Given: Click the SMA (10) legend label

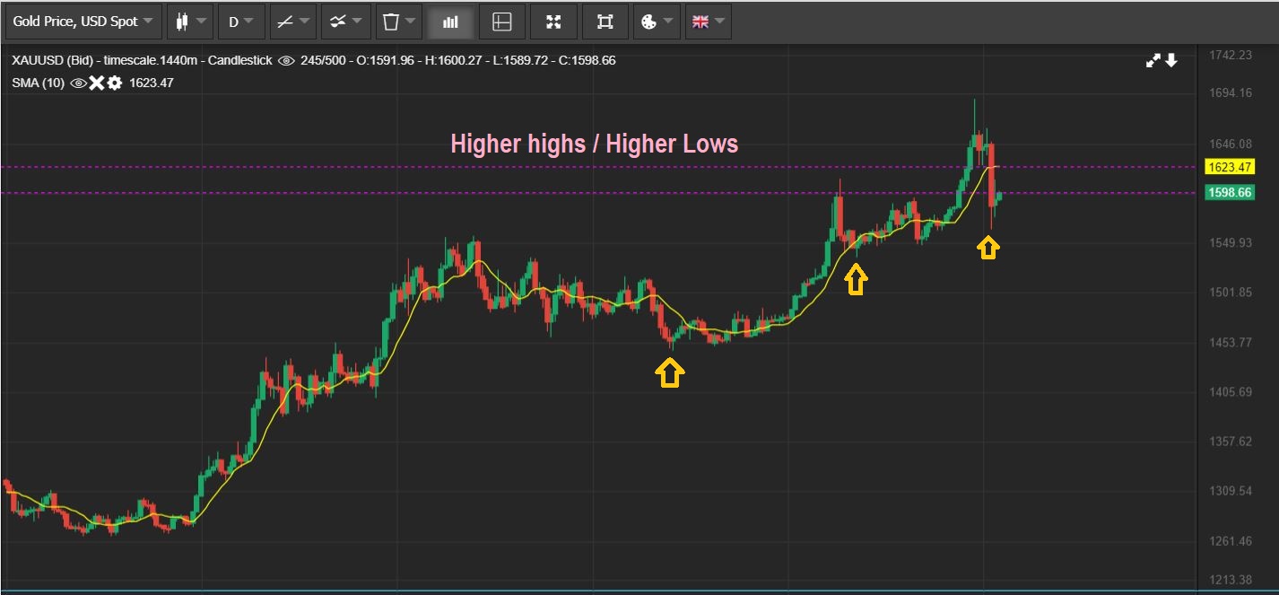Looking at the screenshot, I should (x=39, y=83).
